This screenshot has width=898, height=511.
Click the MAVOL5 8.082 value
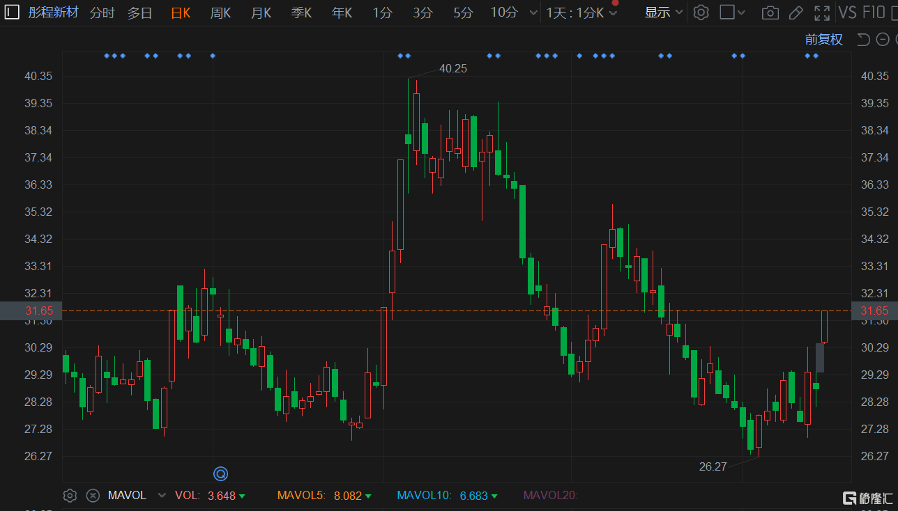point(324,496)
